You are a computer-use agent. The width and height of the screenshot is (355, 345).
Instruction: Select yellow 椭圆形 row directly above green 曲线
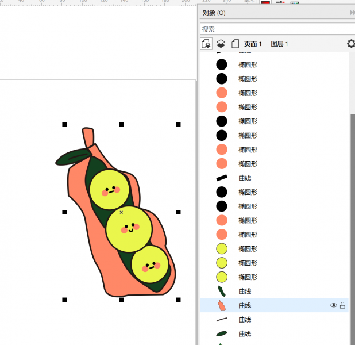click(274, 277)
